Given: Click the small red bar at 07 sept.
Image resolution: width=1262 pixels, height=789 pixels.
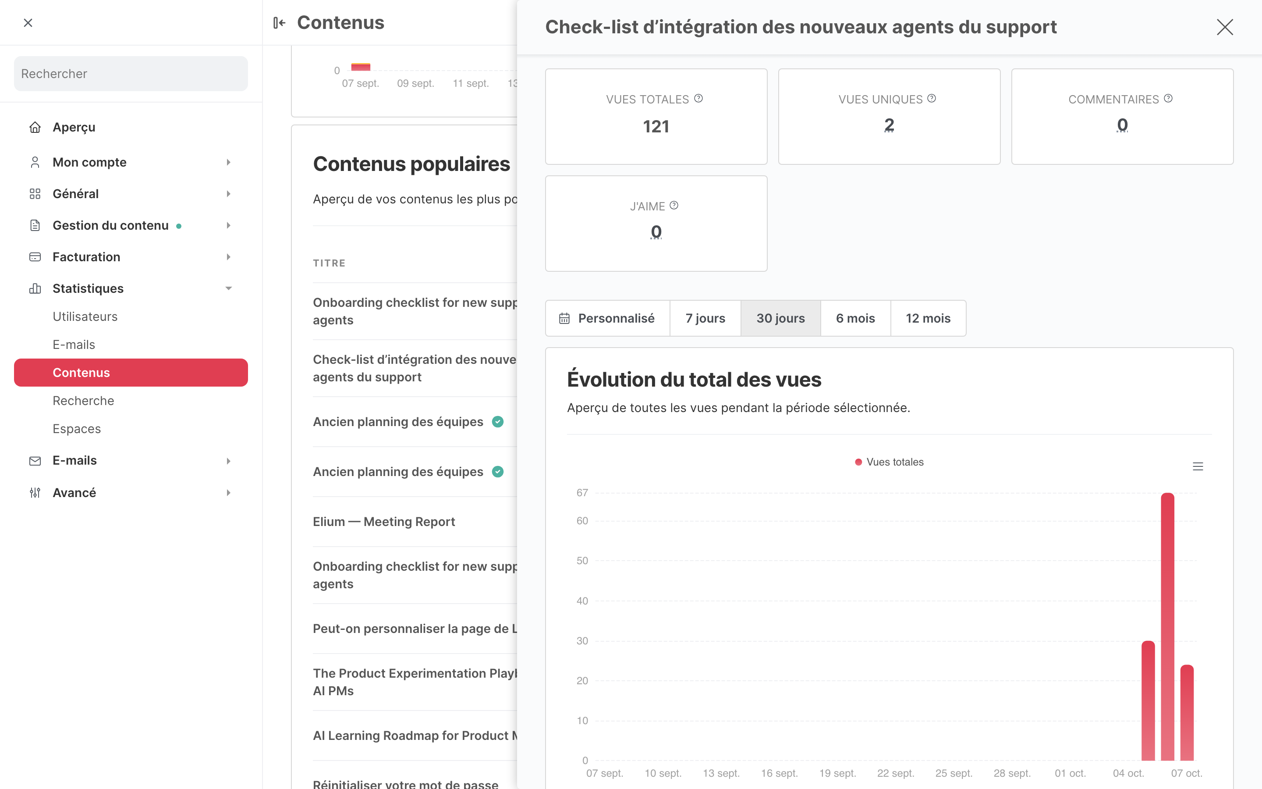Looking at the screenshot, I should tap(360, 67).
